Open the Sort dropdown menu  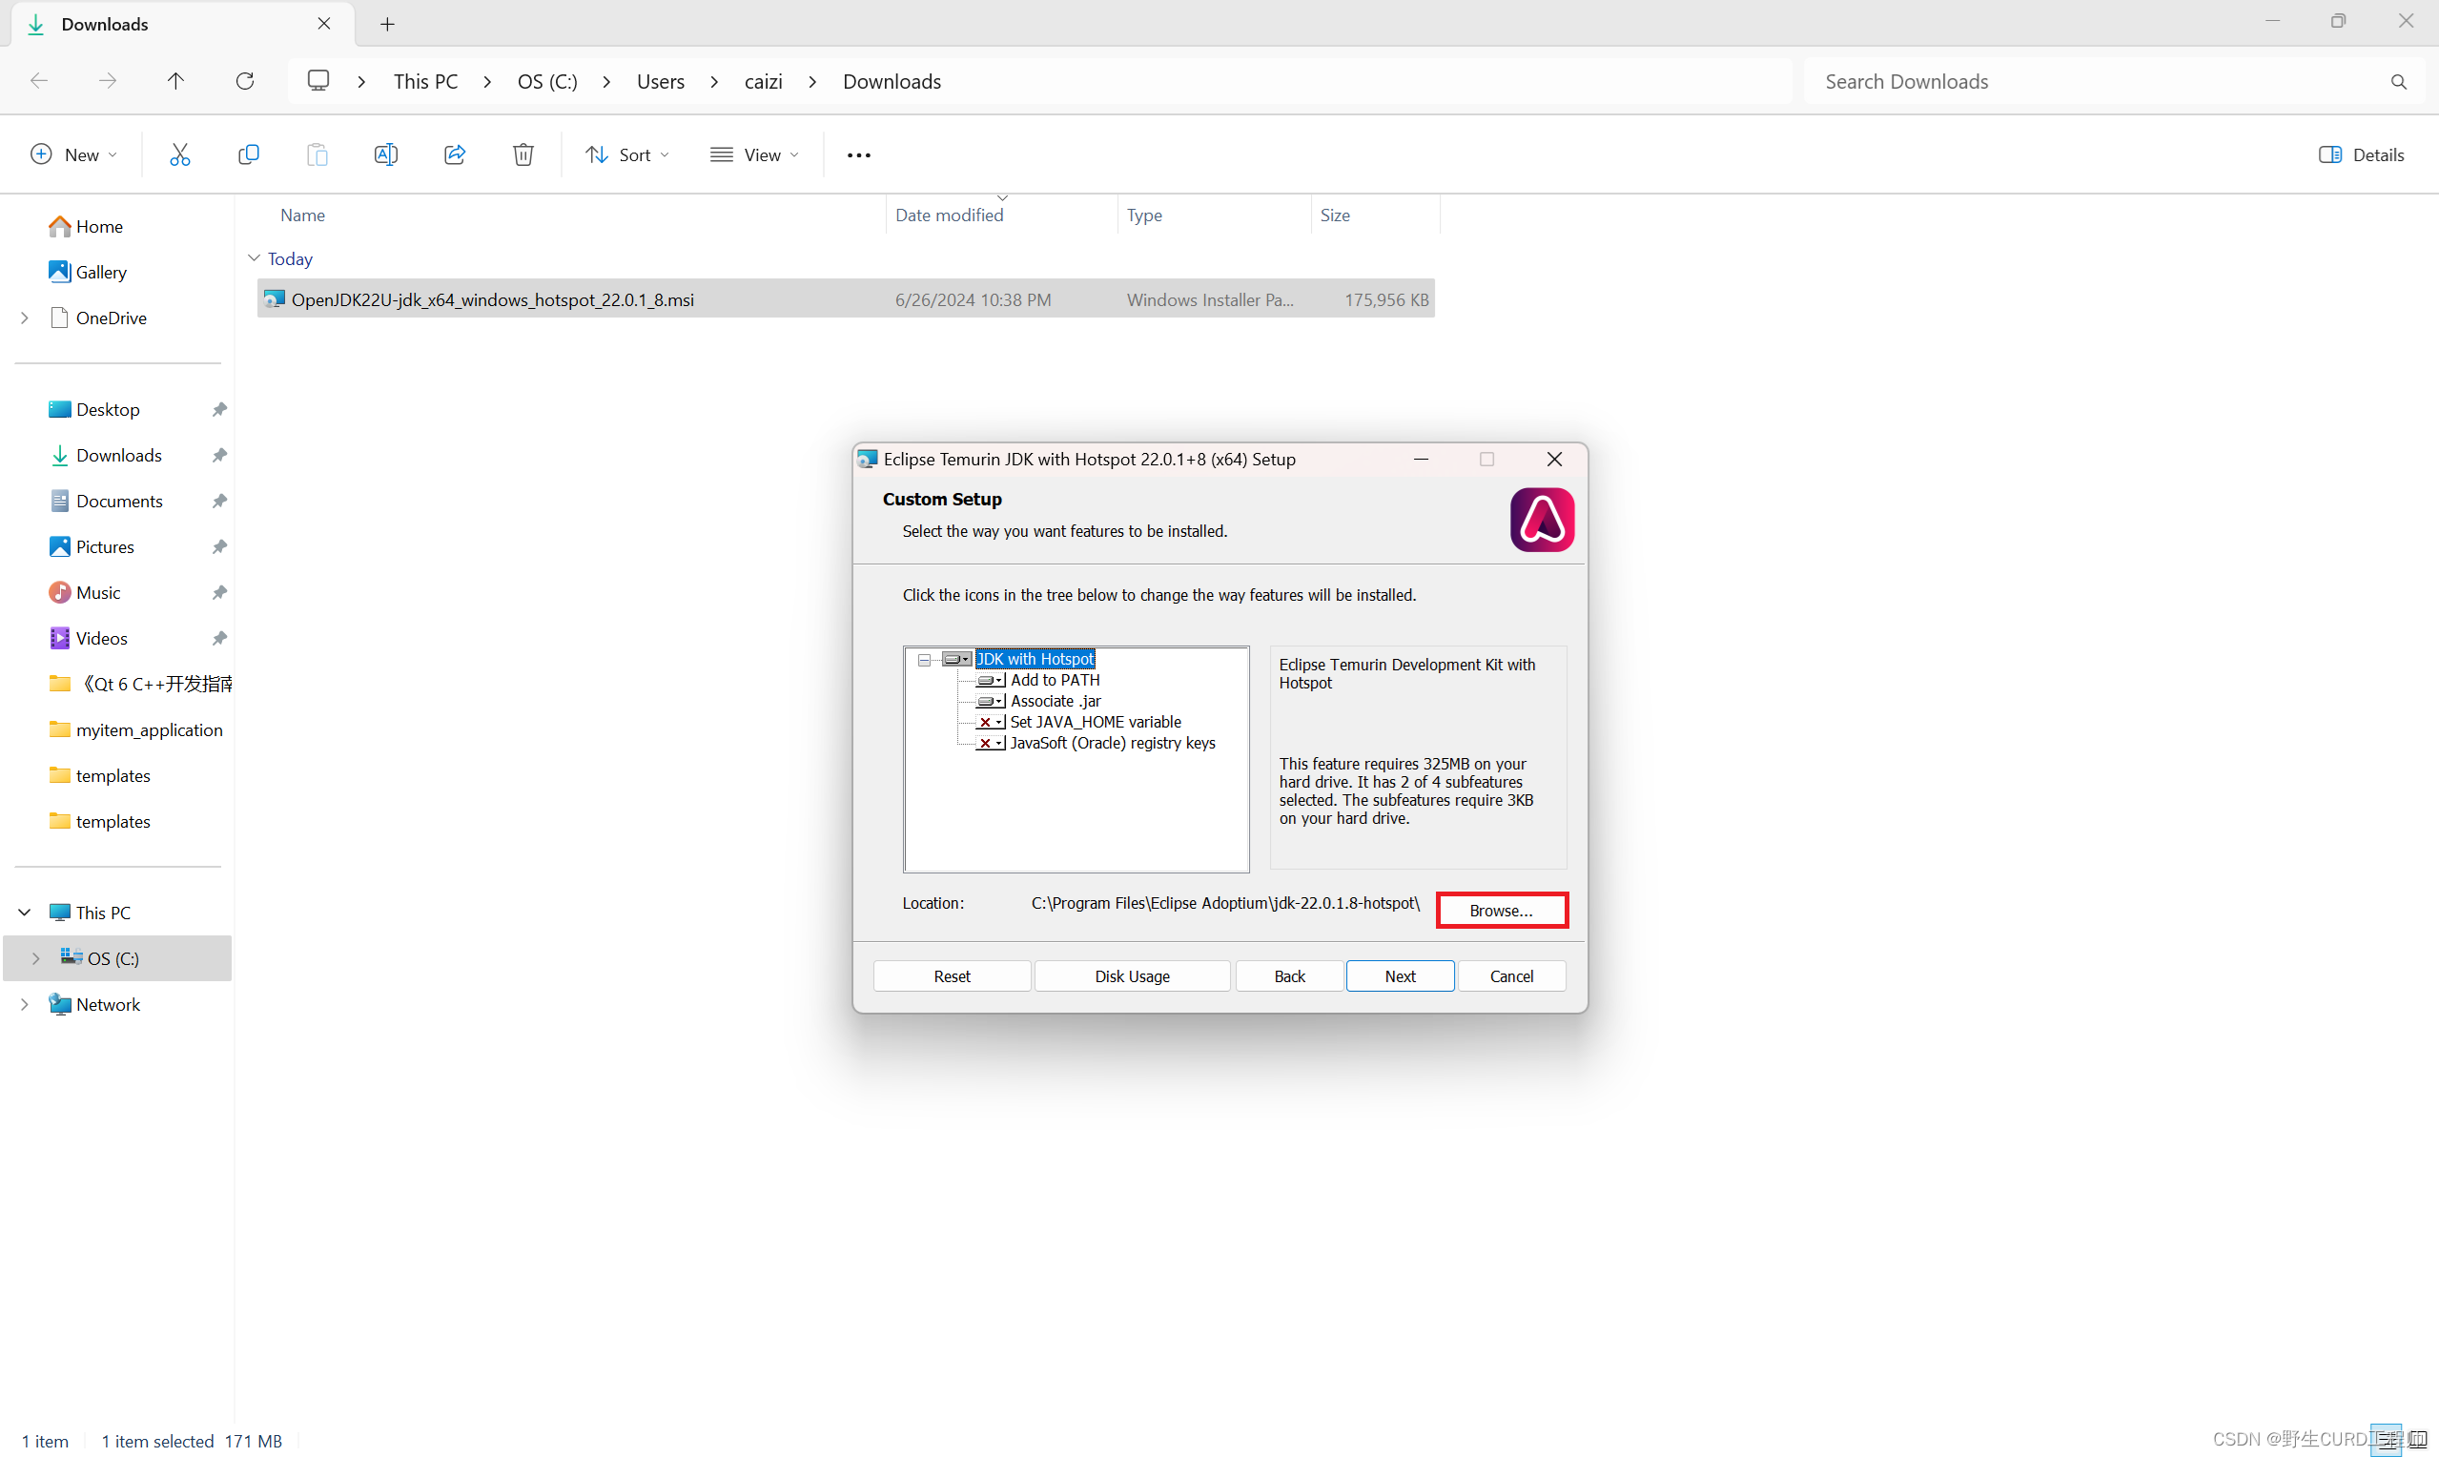tap(628, 154)
